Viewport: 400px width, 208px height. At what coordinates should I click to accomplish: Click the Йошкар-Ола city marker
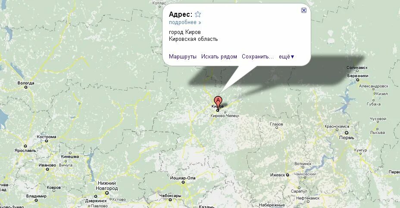point(183,182)
